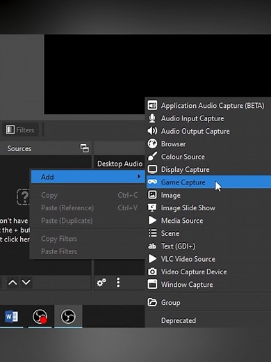Viewport: 271px width, 362px height.
Task: Switch to the active OBS taskbar icon
Action: pyautogui.click(x=68, y=317)
